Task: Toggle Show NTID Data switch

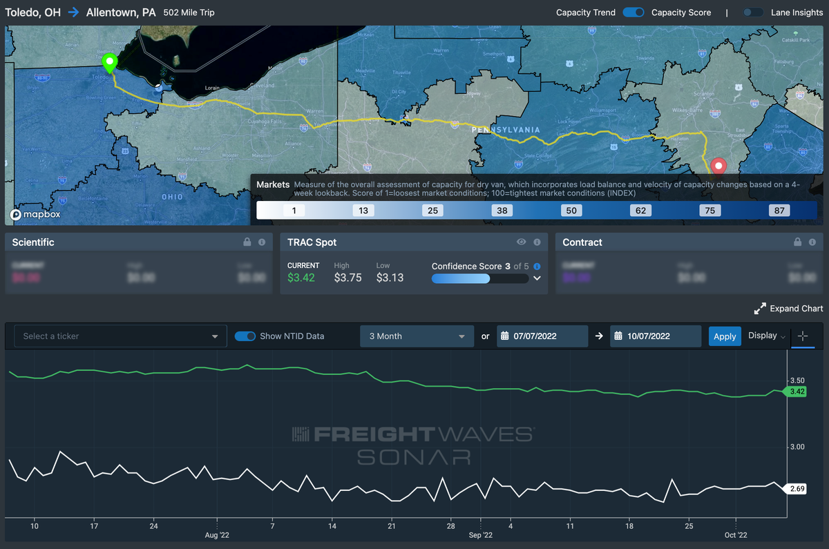Action: (245, 336)
